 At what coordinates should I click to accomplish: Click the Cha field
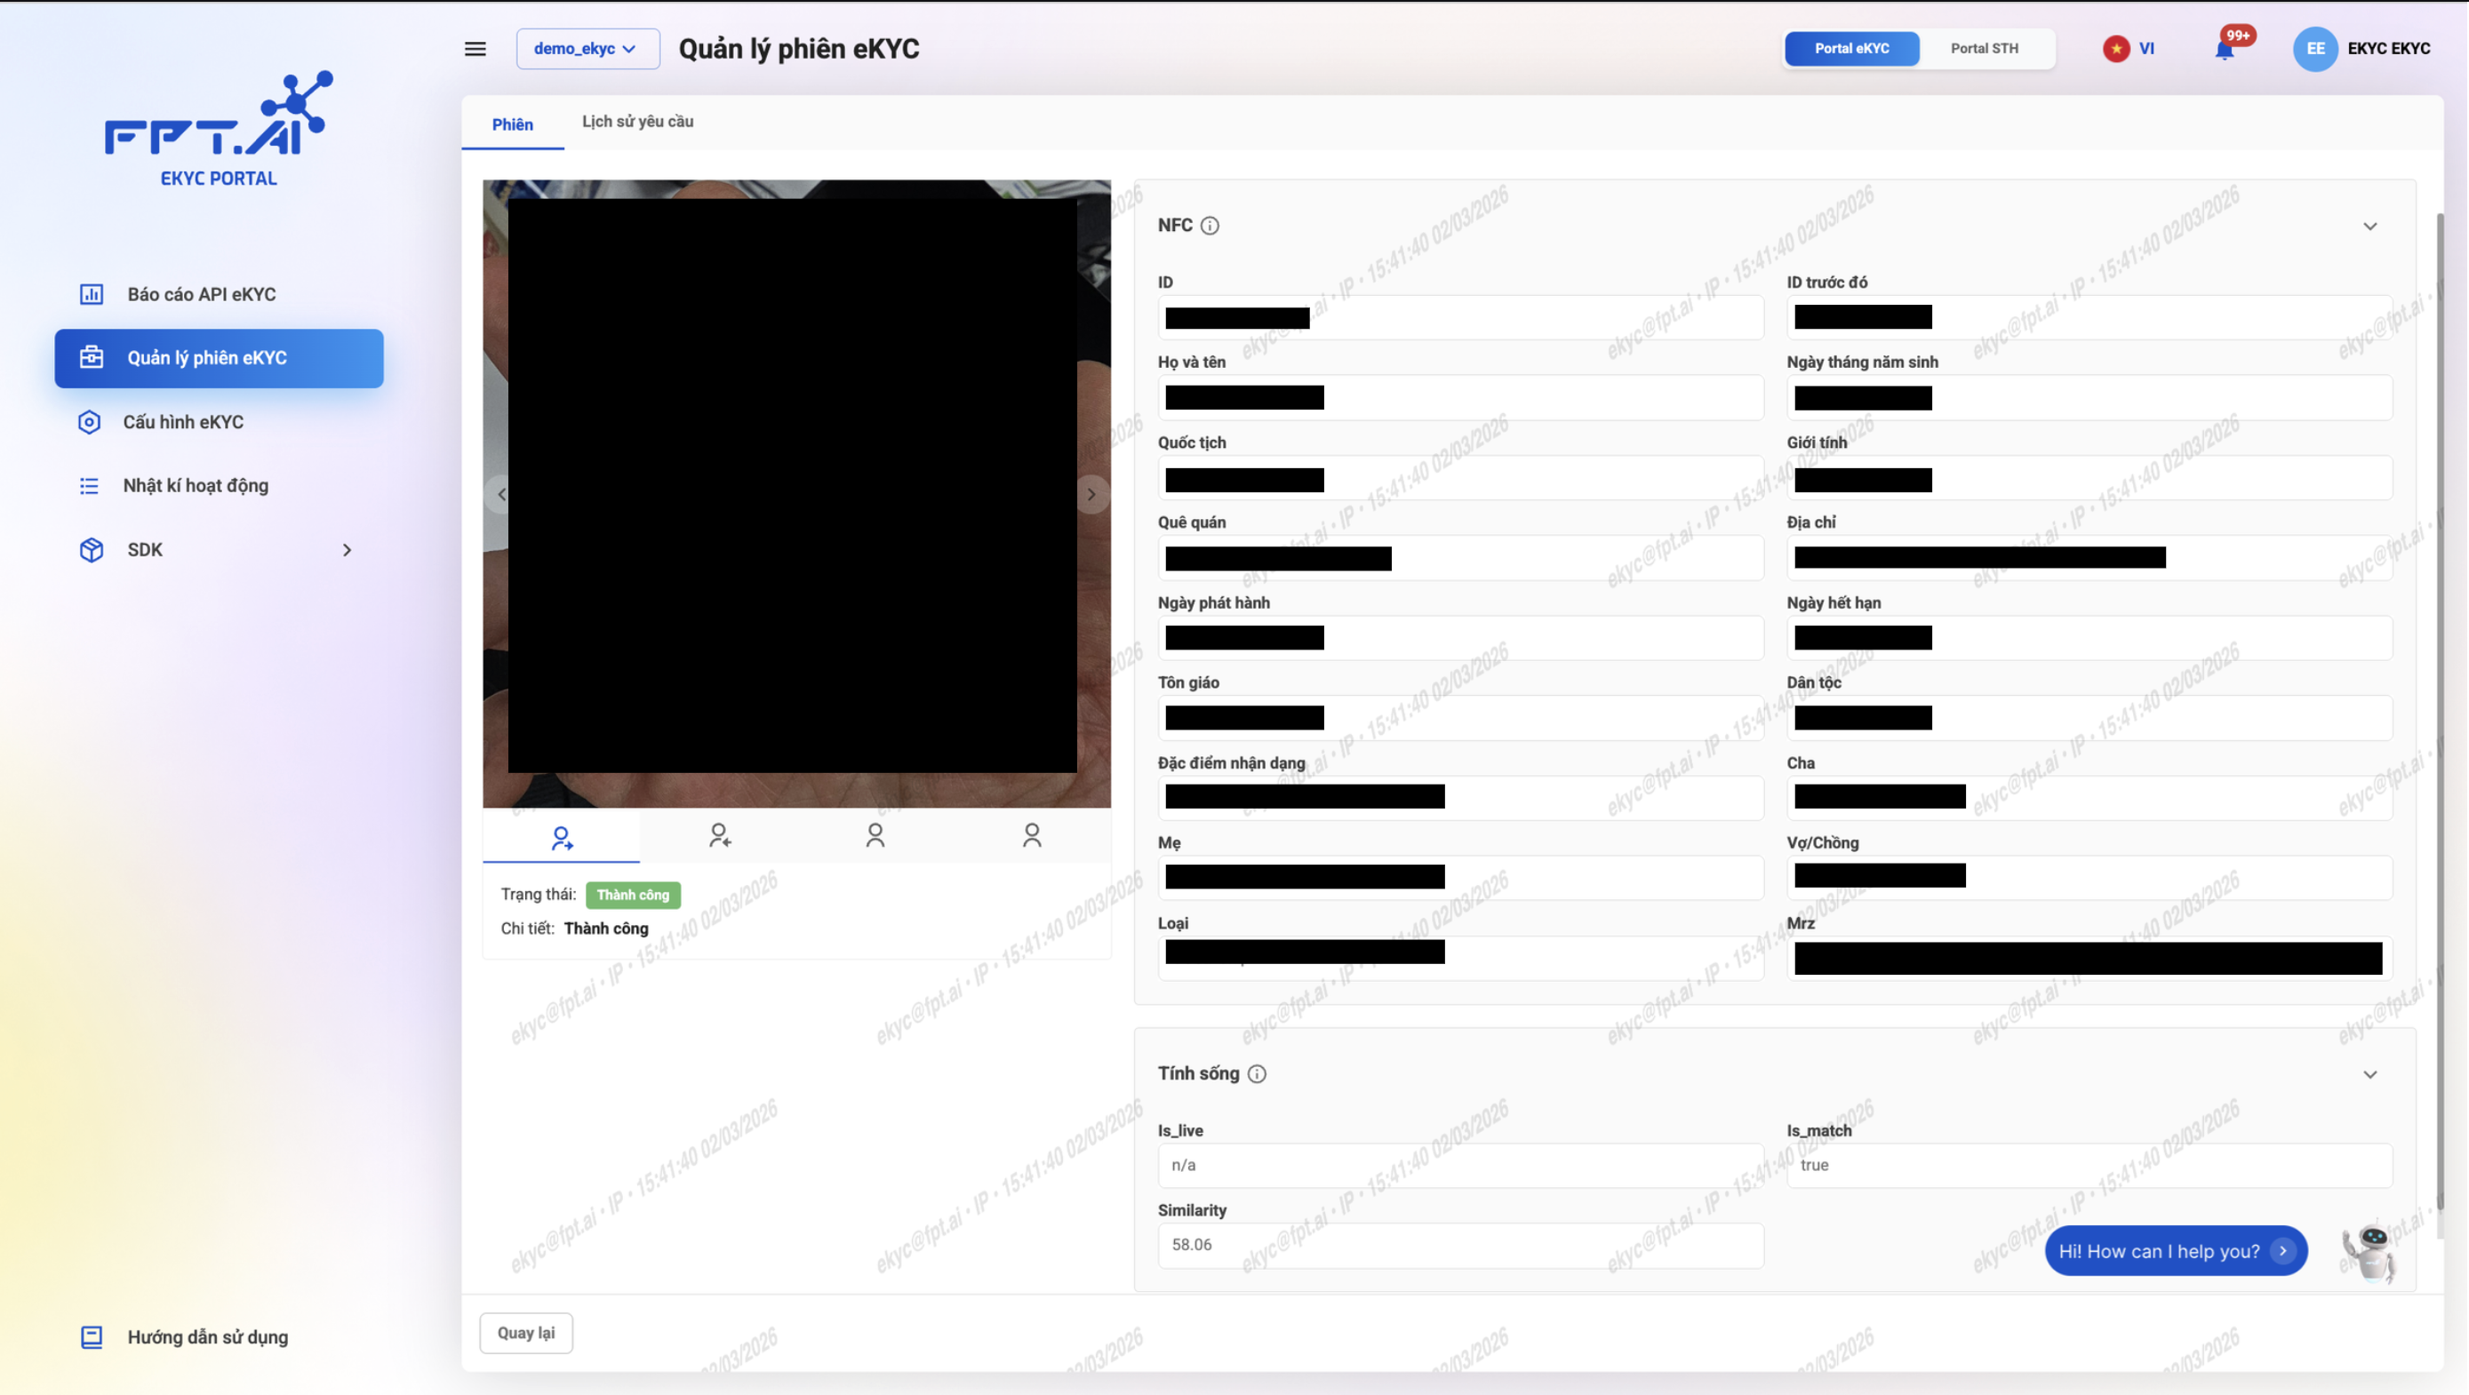point(2089,798)
